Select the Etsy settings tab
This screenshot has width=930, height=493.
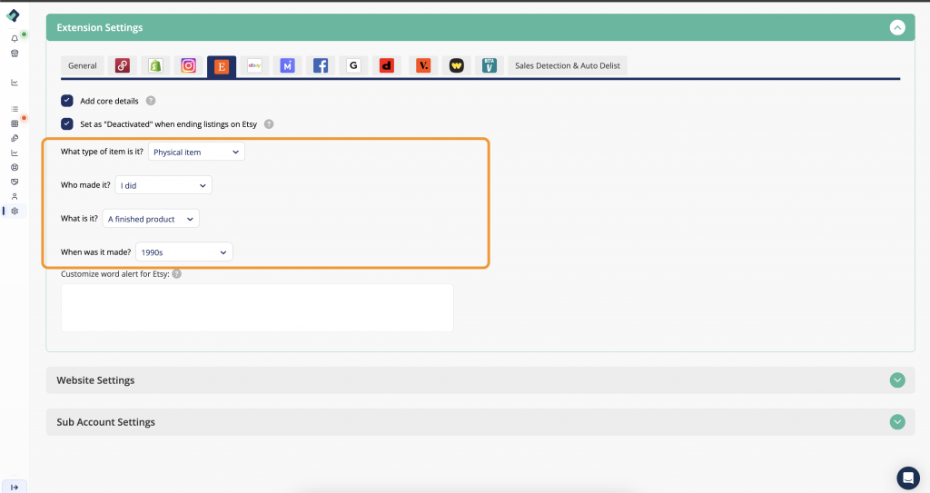point(222,66)
